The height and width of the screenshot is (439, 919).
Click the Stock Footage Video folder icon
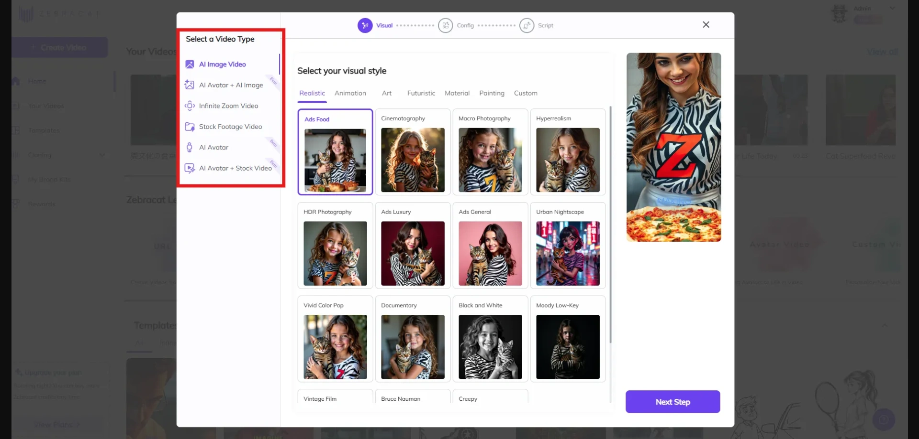click(x=190, y=127)
